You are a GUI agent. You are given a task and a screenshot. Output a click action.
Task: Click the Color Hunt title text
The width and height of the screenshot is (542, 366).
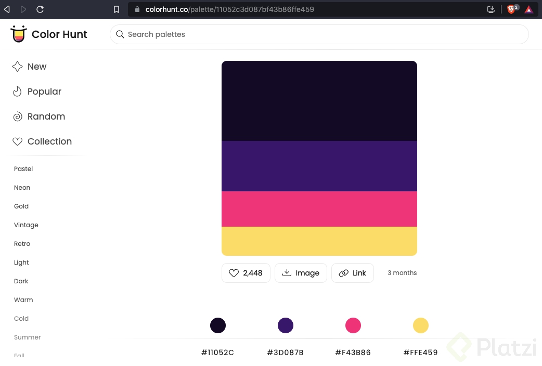pos(59,34)
